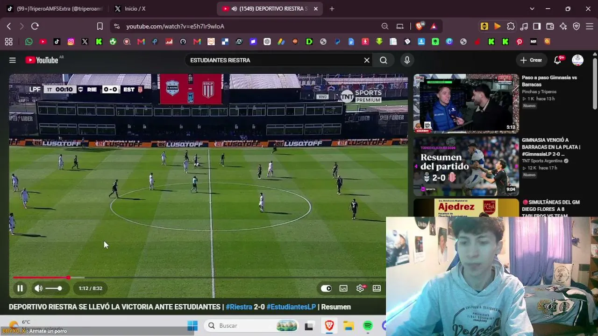Open Brave VPN shield icon

tap(577, 27)
